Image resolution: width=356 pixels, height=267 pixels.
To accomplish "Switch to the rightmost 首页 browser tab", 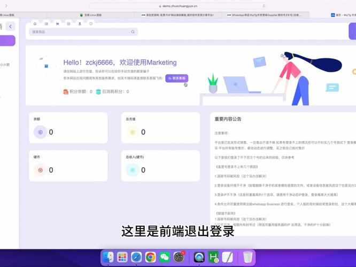I will click(x=343, y=15).
